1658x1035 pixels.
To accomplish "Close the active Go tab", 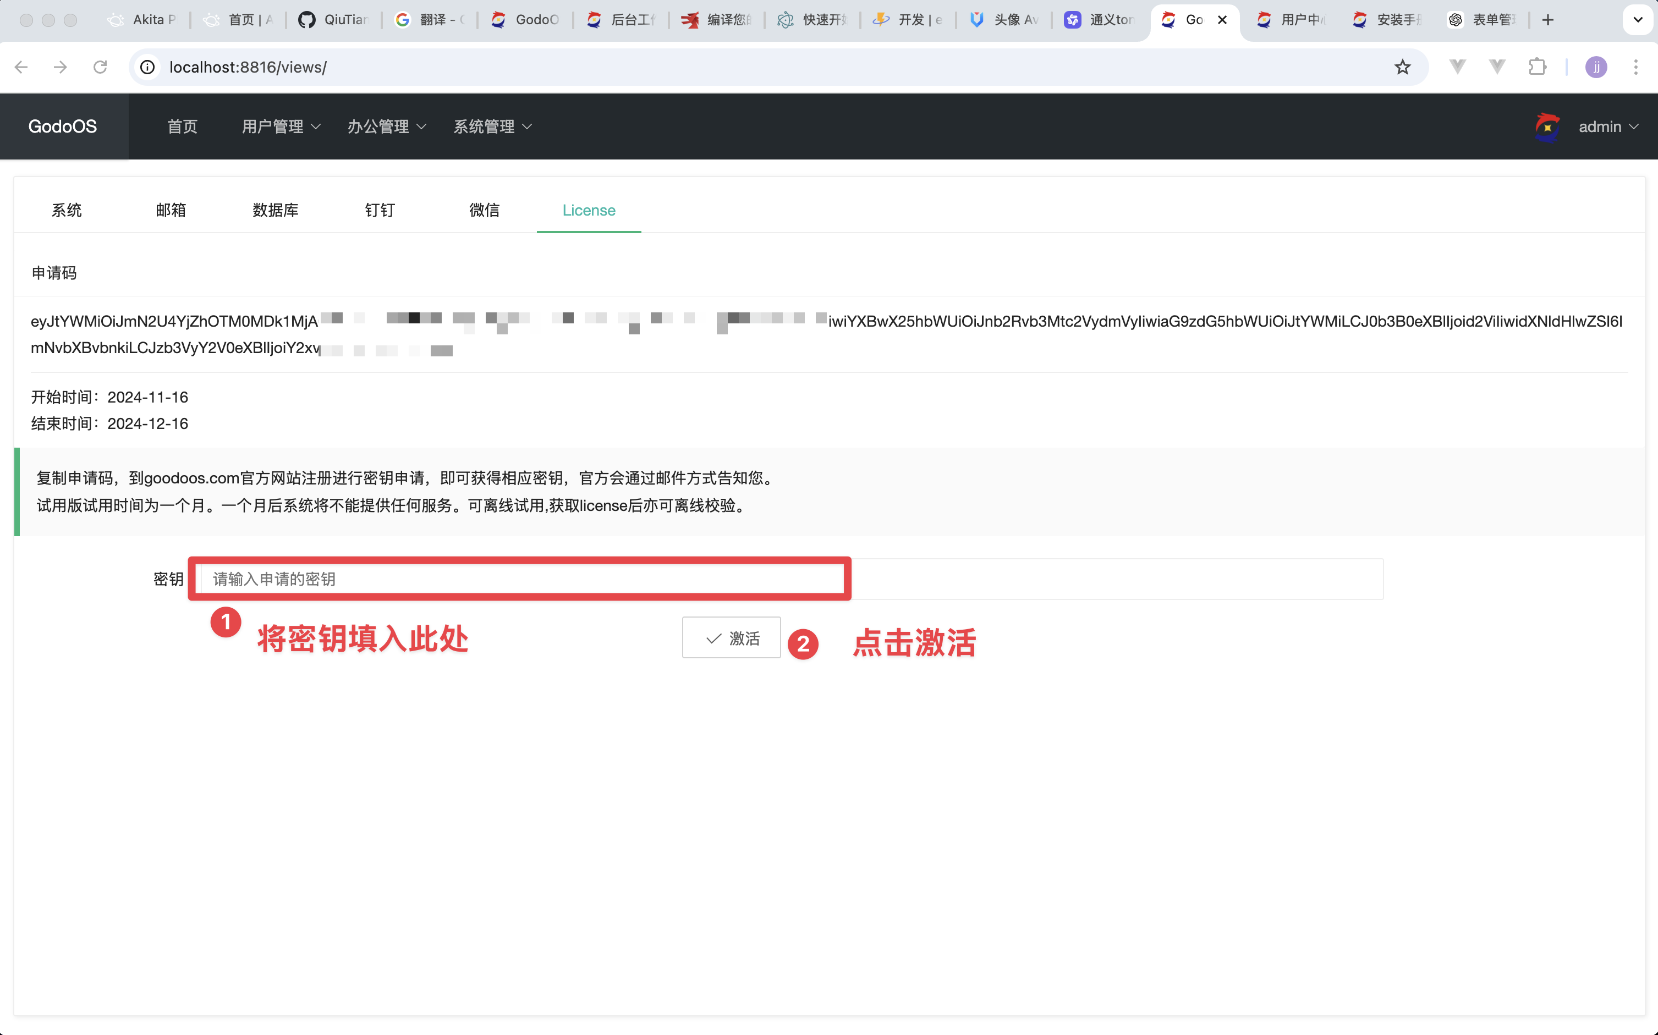I will coord(1222,20).
